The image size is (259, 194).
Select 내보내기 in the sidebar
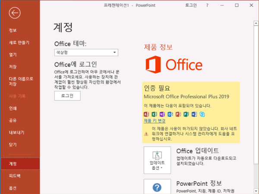click(x=16, y=132)
